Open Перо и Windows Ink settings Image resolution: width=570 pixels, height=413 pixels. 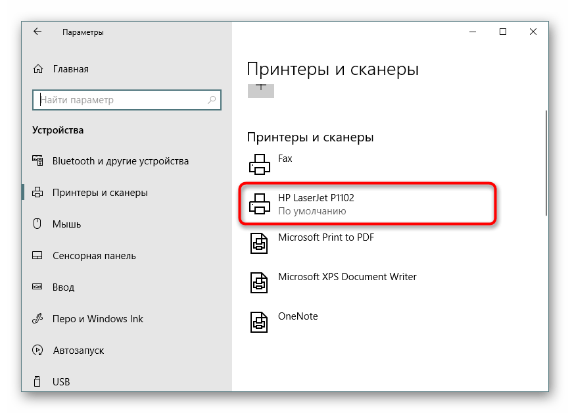(x=97, y=319)
